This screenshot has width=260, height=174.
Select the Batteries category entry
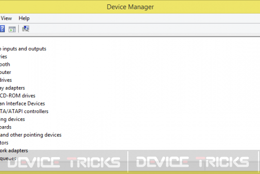(3, 57)
